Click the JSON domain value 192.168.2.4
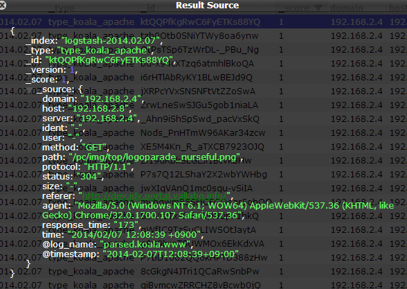 click(x=111, y=98)
